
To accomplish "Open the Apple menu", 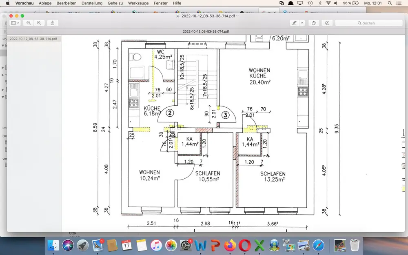I will pos(8,3).
